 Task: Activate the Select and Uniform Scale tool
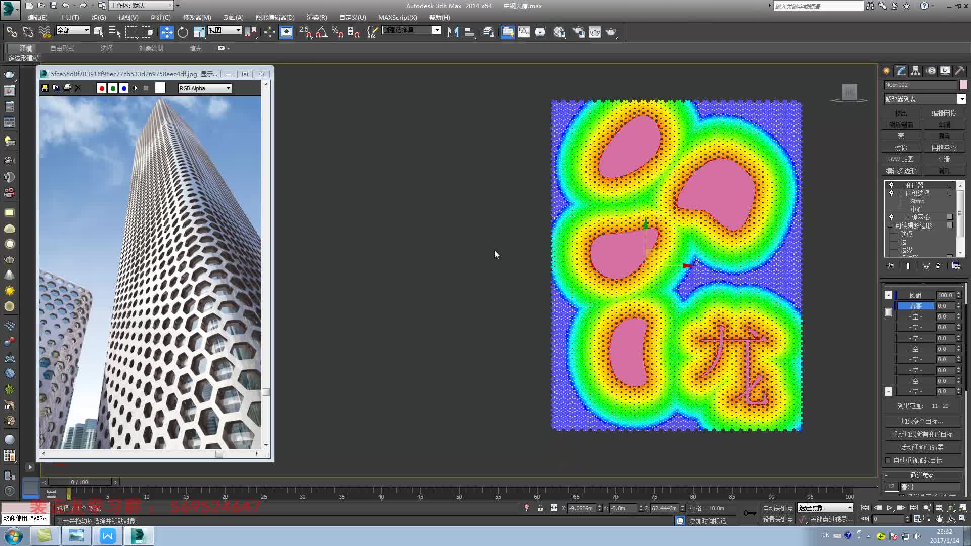point(200,32)
